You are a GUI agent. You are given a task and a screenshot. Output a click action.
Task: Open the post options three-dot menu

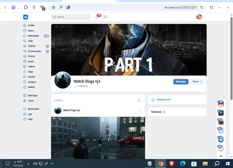point(140,111)
